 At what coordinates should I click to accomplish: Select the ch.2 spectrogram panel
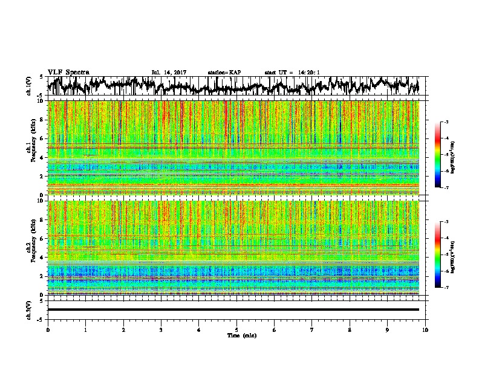tap(233, 248)
